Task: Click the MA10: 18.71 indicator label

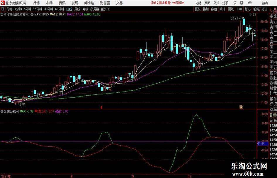Action: click(58, 14)
